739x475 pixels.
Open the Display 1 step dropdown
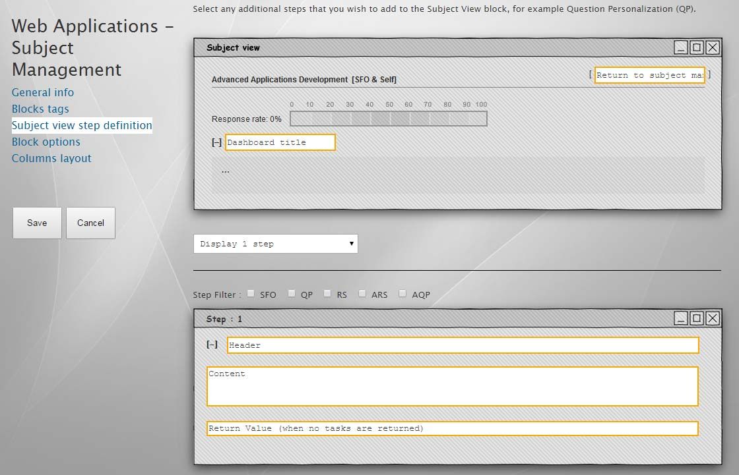click(276, 244)
